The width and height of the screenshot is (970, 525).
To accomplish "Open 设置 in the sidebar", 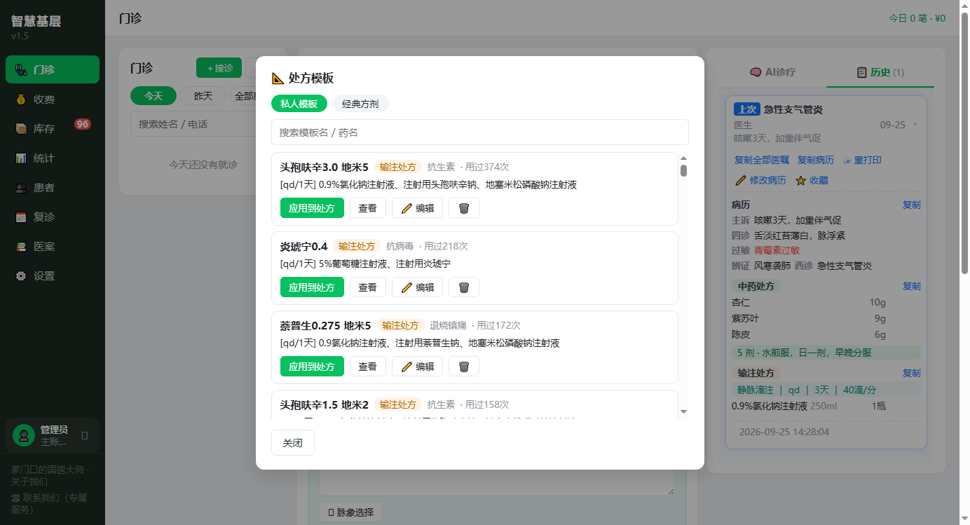I will [x=53, y=276].
